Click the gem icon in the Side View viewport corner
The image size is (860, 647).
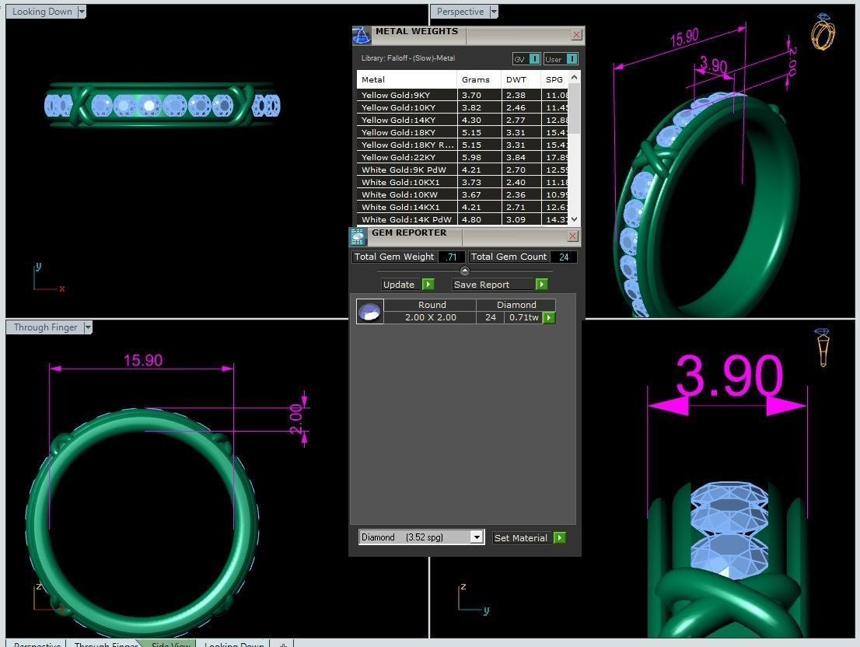click(822, 347)
